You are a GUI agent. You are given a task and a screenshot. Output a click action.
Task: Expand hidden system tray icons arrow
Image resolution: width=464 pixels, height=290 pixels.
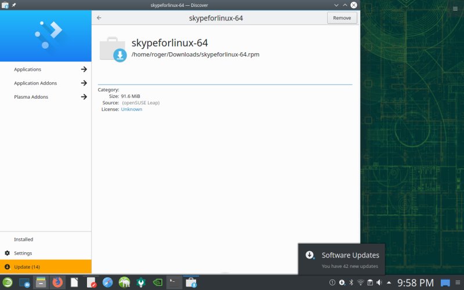click(x=389, y=282)
